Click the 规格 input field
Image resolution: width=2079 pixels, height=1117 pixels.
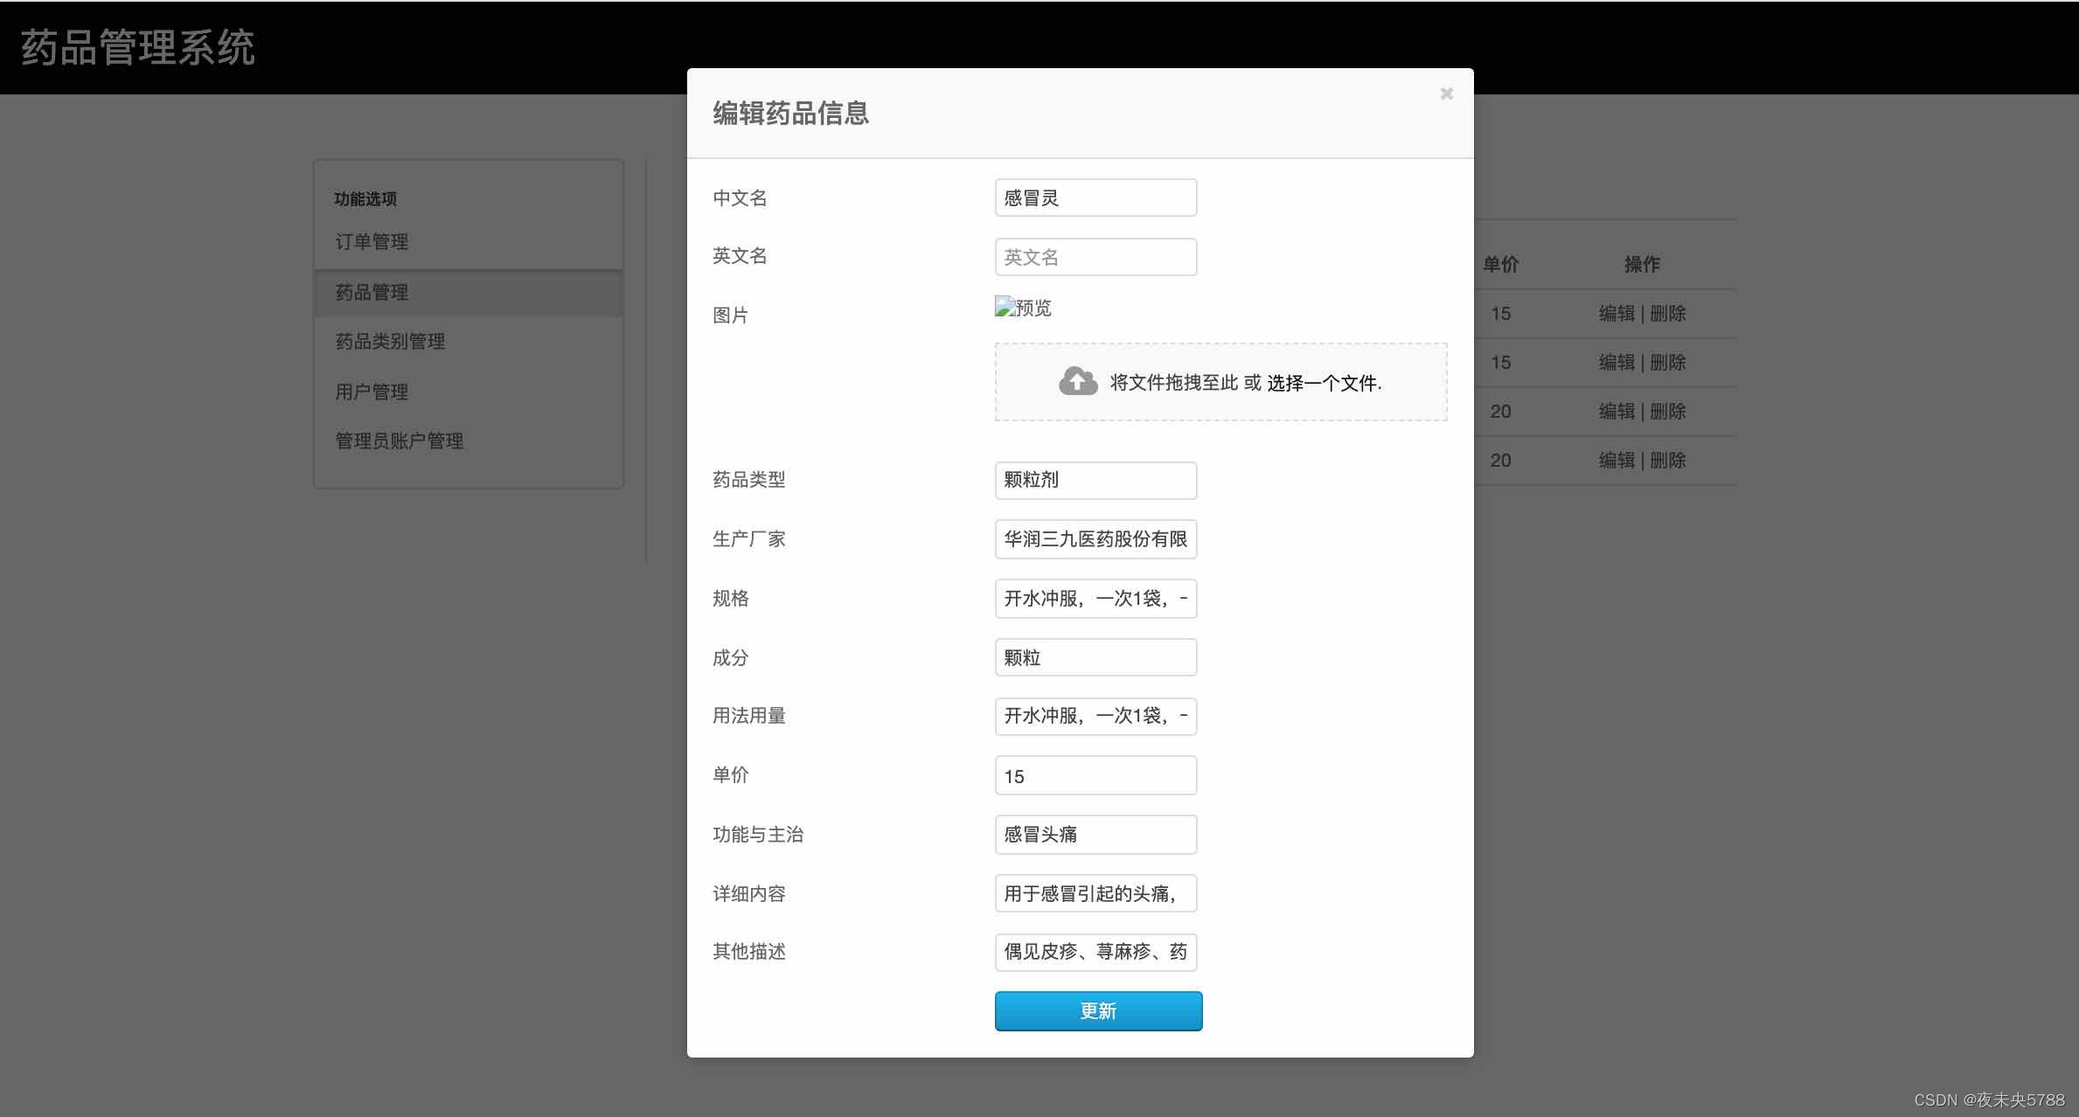pyautogui.click(x=1095, y=599)
